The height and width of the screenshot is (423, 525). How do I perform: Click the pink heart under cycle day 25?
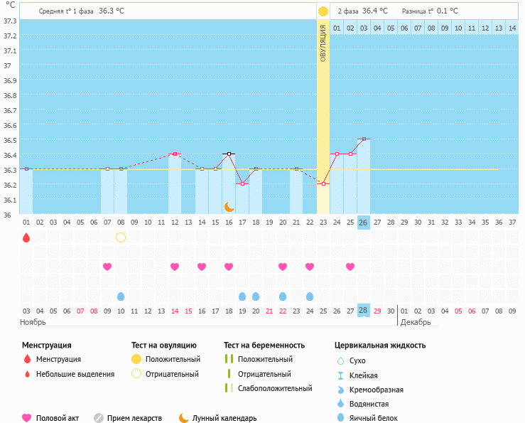click(350, 267)
